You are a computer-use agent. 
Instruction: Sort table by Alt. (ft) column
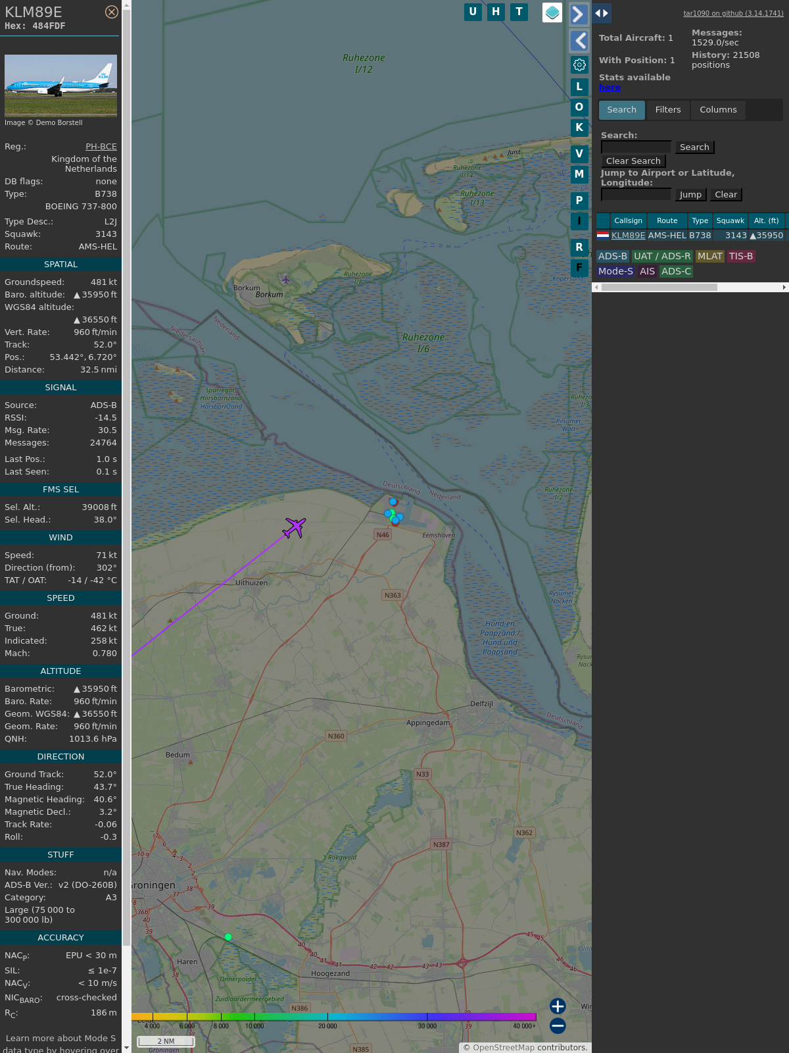pos(767,220)
